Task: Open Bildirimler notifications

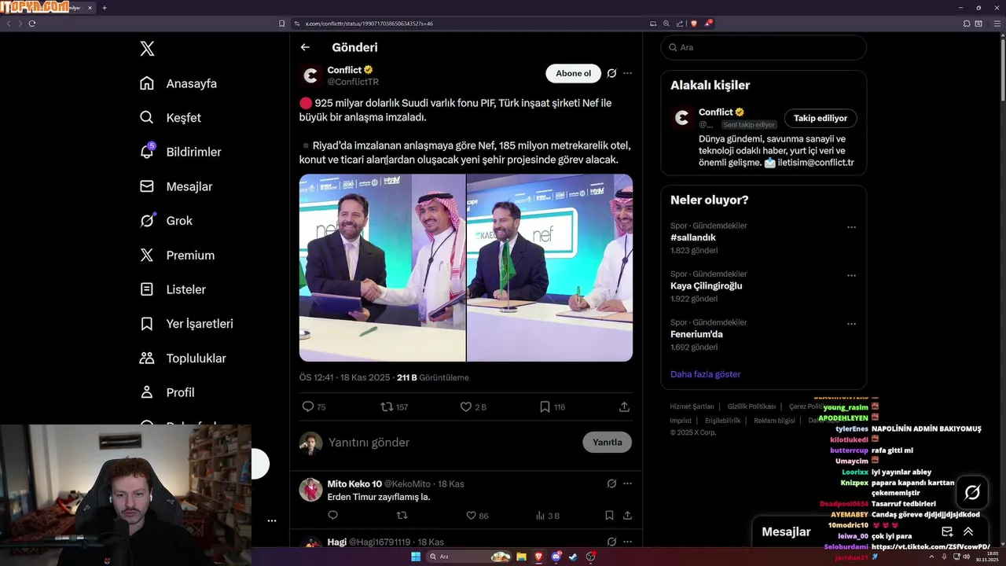Action: (x=180, y=152)
